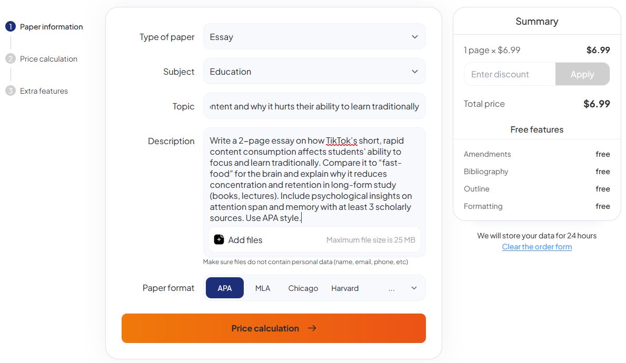Open the Type of paper dropdown
Screen dimensions: 626x363
coord(314,37)
